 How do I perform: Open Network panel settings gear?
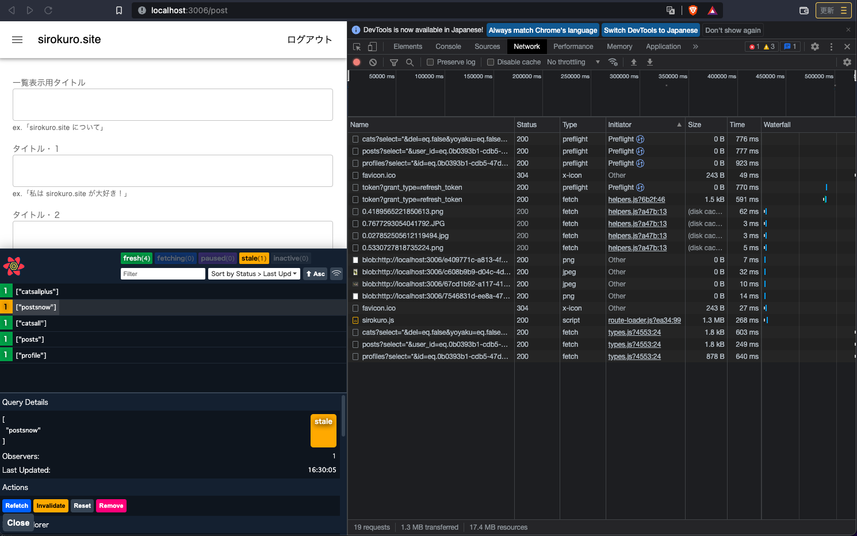(847, 62)
